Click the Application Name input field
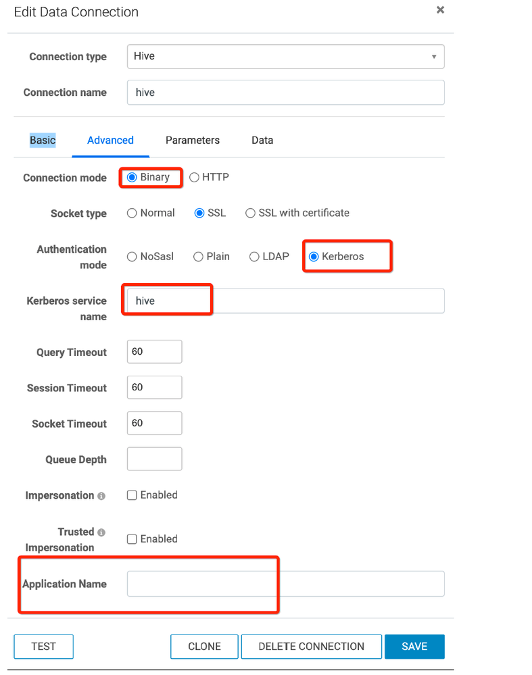This screenshot has width=532, height=675. [x=285, y=584]
